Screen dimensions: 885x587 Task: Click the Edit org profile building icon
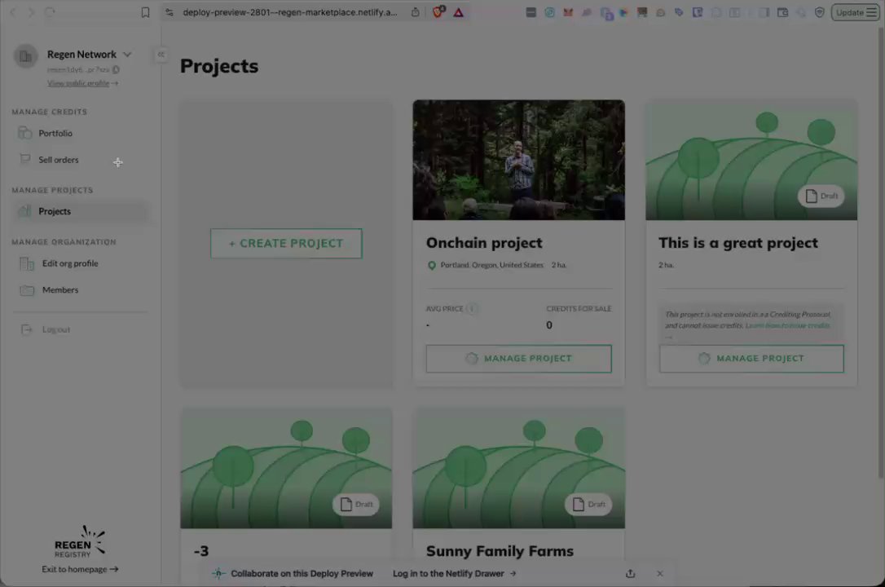[x=27, y=263]
